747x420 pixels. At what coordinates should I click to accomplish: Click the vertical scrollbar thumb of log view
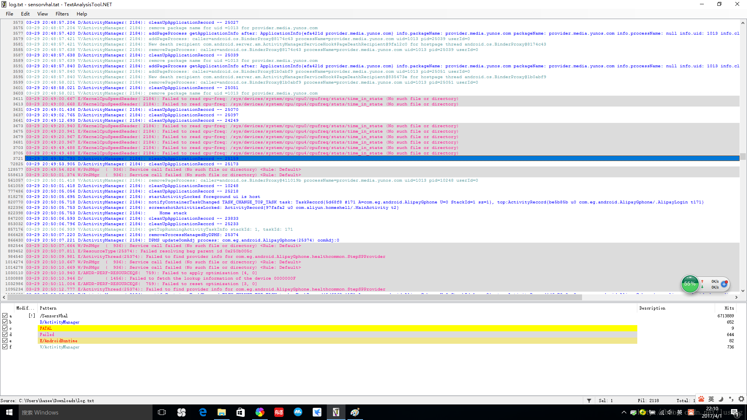(x=743, y=156)
